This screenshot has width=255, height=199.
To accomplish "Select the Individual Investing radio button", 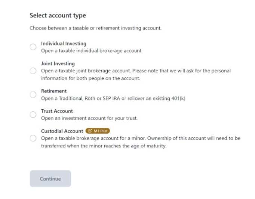I will pos(33,47).
